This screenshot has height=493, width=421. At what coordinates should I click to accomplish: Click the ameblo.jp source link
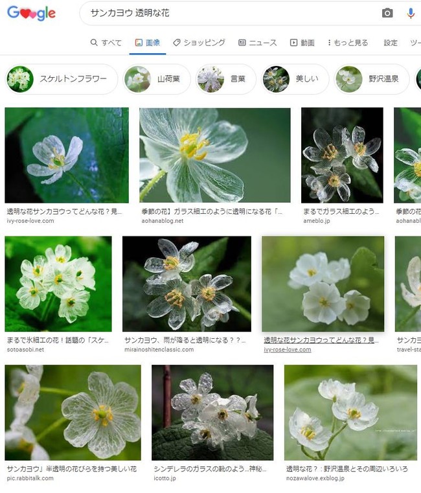pos(317,221)
